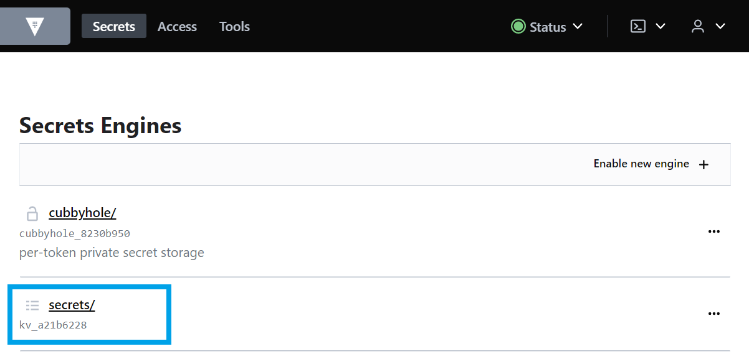Expand the user menu chevron

(720, 26)
